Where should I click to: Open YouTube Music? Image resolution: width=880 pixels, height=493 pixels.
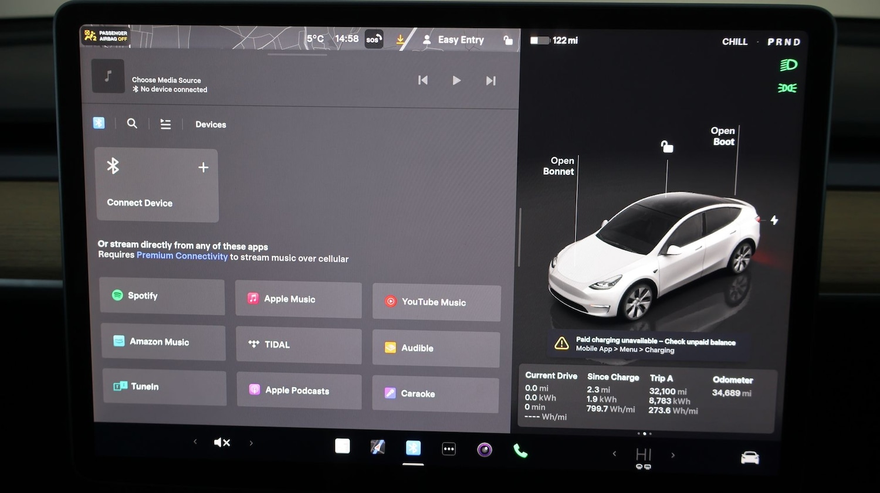tap(436, 302)
